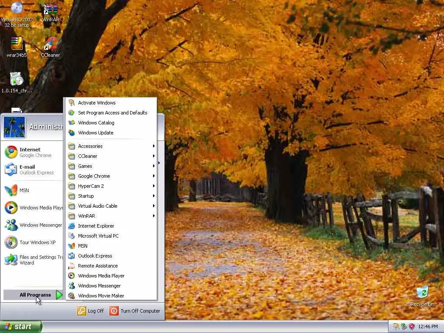The width and height of the screenshot is (444, 333).
Task: Click the 12:46 PM taskbar clock
Action: [x=428, y=326]
